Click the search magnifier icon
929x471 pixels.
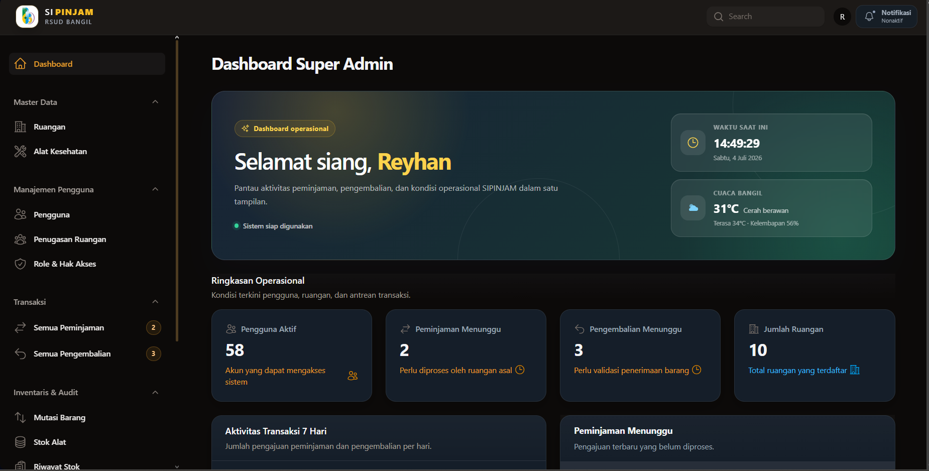coord(719,17)
